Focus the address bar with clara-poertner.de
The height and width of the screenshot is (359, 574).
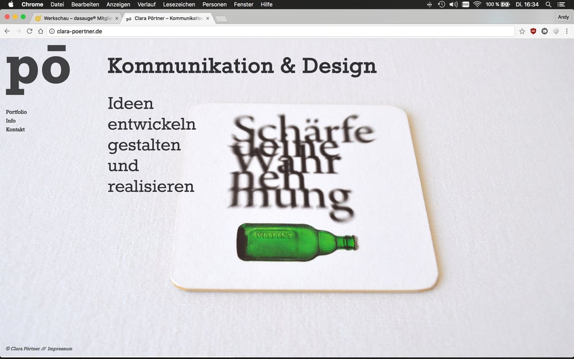[x=281, y=31]
